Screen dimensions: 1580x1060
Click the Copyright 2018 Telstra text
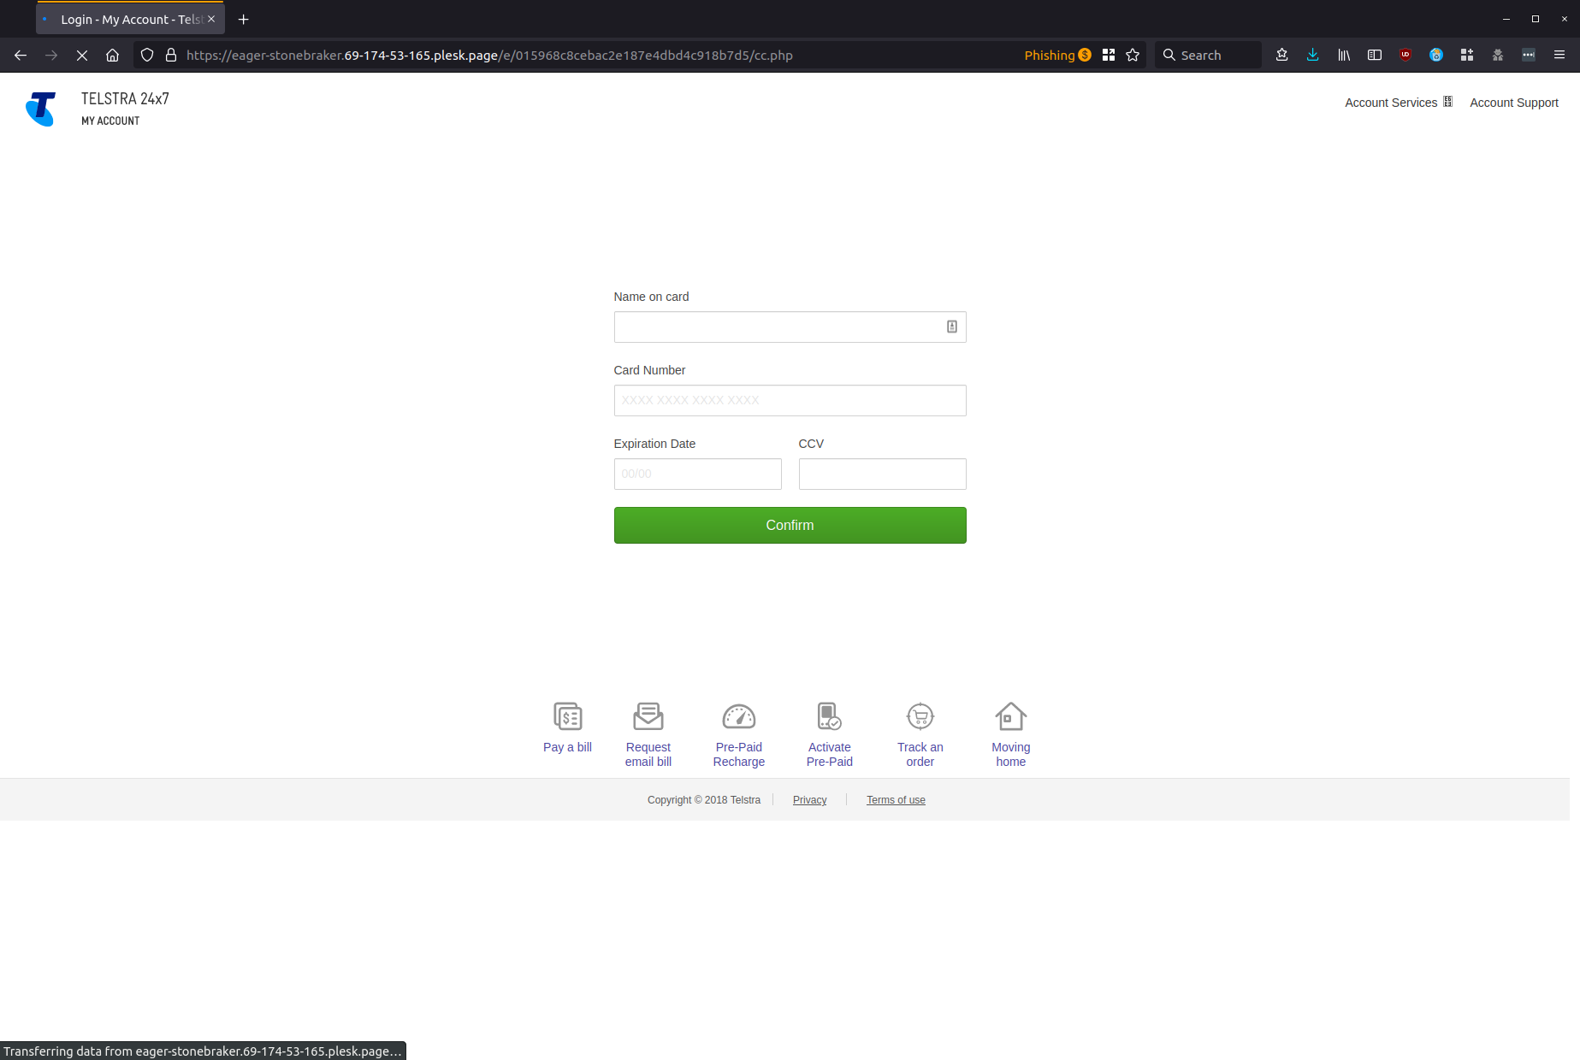(x=704, y=800)
